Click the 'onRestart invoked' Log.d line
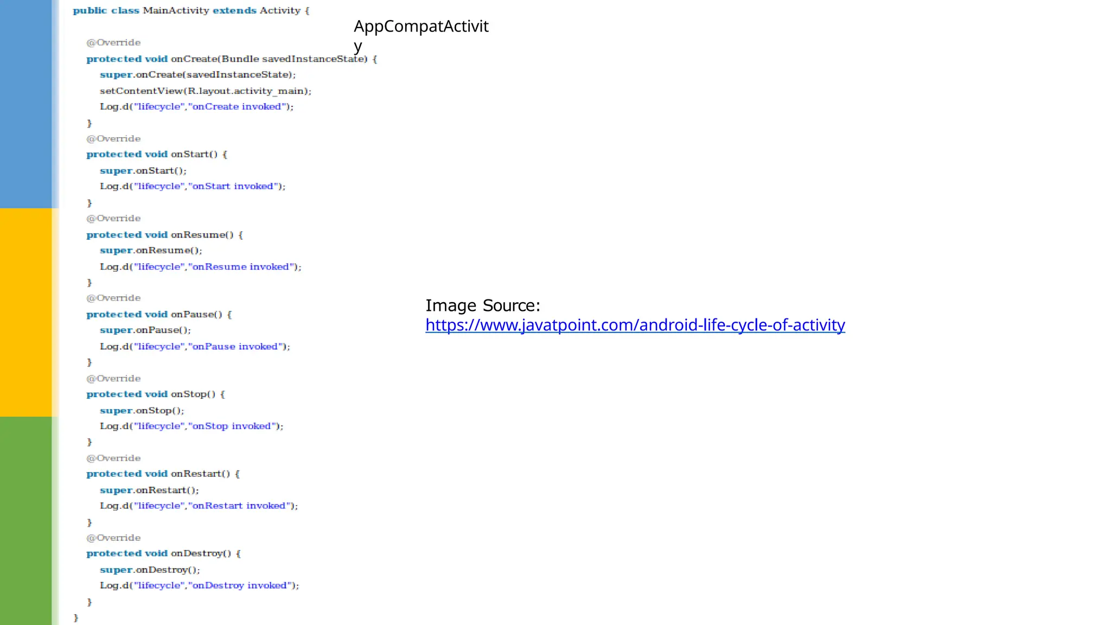The width and height of the screenshot is (1111, 625). (199, 506)
